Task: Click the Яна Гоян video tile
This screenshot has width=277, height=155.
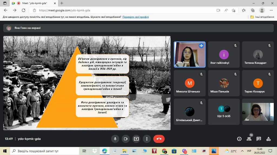Action: 189,54
